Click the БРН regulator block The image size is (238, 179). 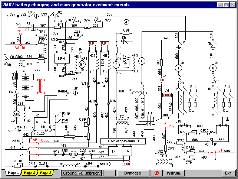point(60,59)
